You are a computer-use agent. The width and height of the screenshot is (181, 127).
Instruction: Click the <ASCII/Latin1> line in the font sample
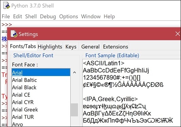click(104, 63)
